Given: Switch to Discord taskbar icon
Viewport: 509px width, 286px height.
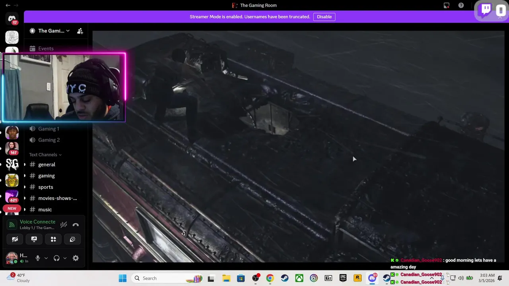Looking at the screenshot, I should 372,278.
